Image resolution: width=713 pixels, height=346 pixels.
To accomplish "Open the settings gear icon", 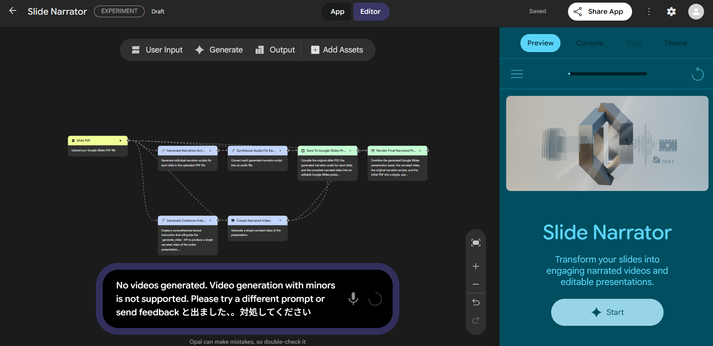I will tap(671, 12).
